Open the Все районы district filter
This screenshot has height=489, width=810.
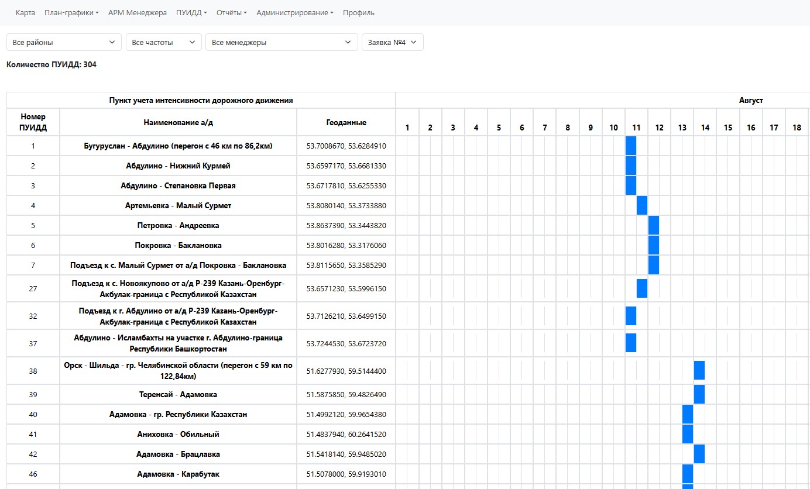pos(63,43)
